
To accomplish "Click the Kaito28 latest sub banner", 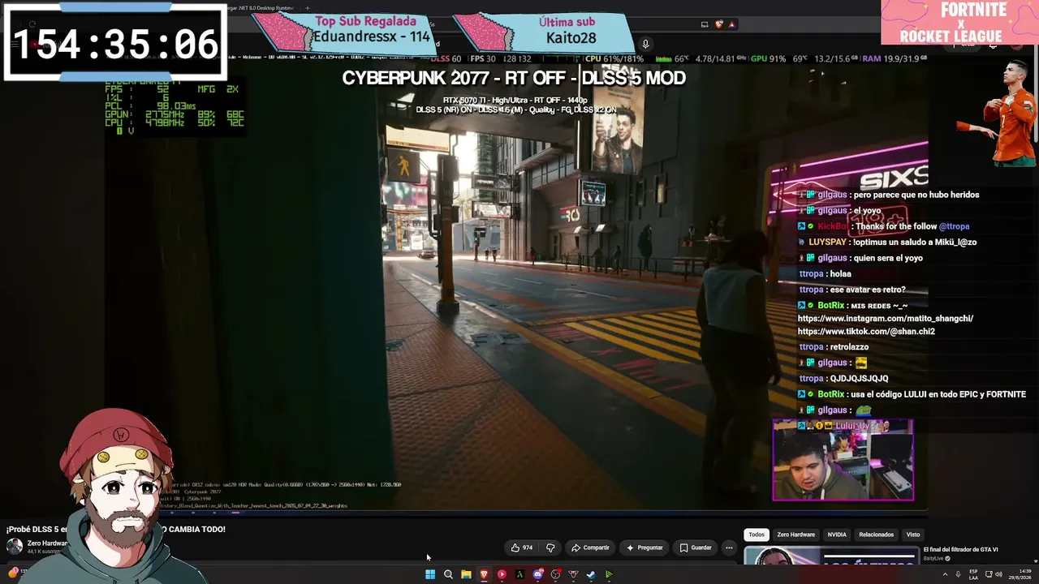I will coord(545,32).
